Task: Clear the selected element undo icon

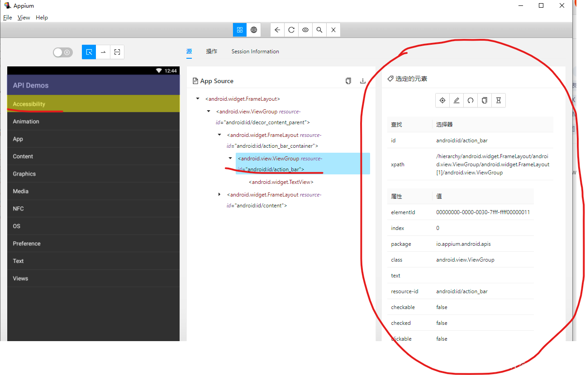Action: (471, 100)
